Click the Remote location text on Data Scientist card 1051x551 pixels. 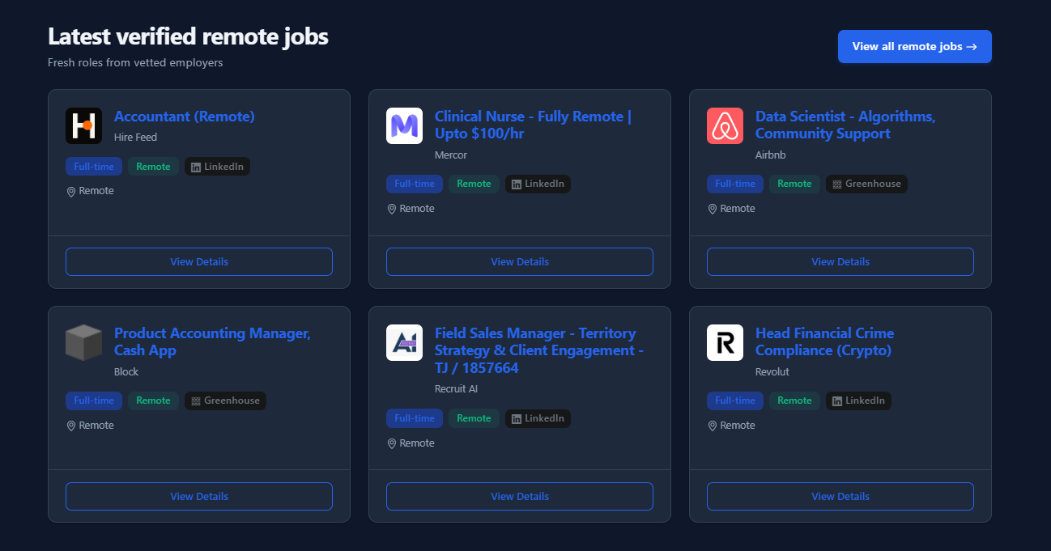click(738, 209)
